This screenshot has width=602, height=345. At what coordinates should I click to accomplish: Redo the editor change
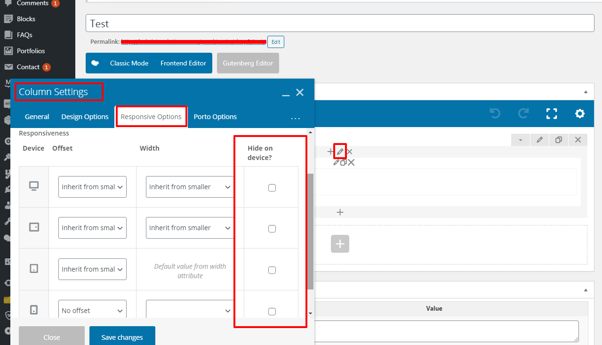[523, 113]
